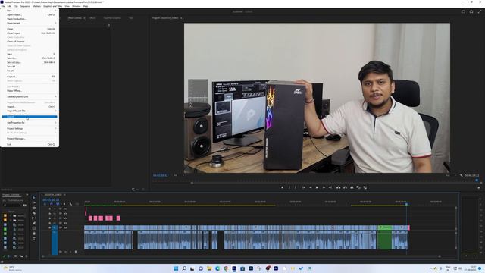Click the Program Monitor playhead scrub marker

coord(477,180)
